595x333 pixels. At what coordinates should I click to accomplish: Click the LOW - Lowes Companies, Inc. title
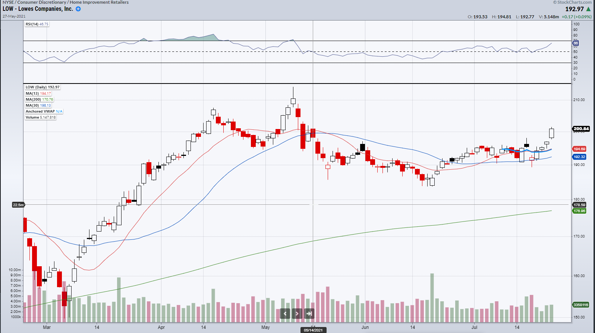[38, 9]
